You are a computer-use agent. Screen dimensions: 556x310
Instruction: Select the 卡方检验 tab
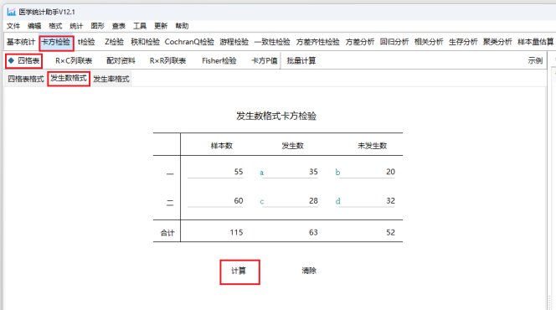coord(56,42)
